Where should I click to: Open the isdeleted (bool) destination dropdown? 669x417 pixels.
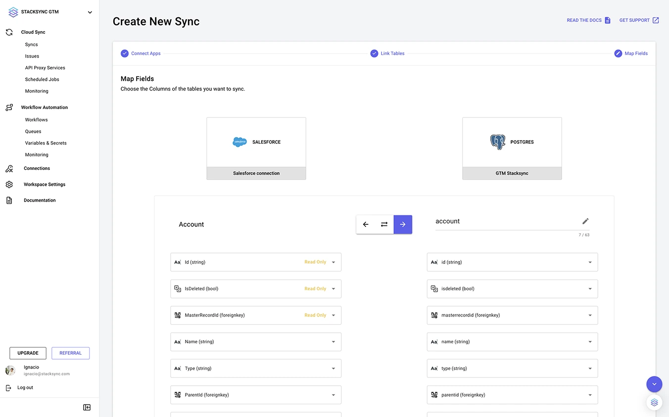pyautogui.click(x=512, y=289)
